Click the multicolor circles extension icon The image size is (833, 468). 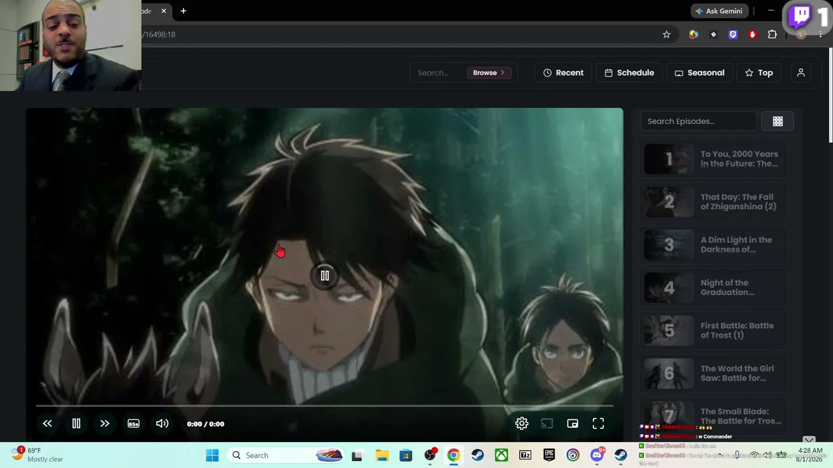(x=694, y=34)
